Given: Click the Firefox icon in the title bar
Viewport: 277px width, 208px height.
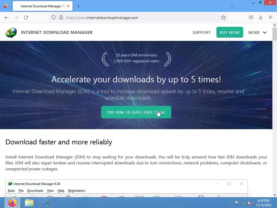Looking at the screenshot, I should coord(5,6).
